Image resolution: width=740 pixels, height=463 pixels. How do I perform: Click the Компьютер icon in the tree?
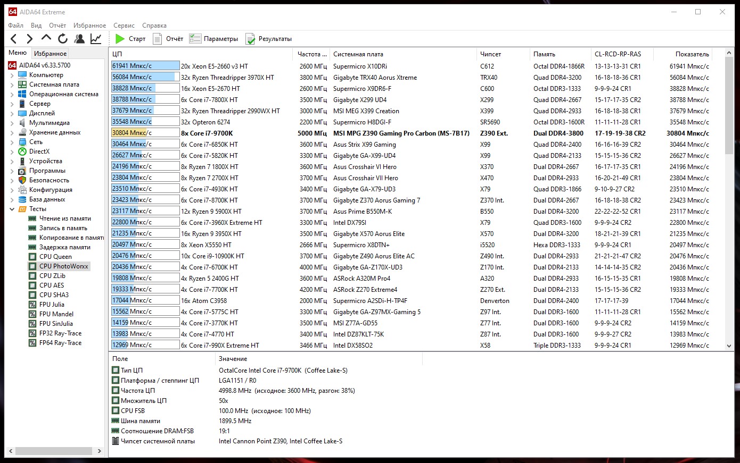[x=22, y=75]
